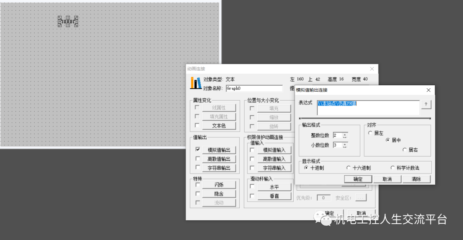Click 确定 in 模拟值输出连接 dialog

(358, 179)
